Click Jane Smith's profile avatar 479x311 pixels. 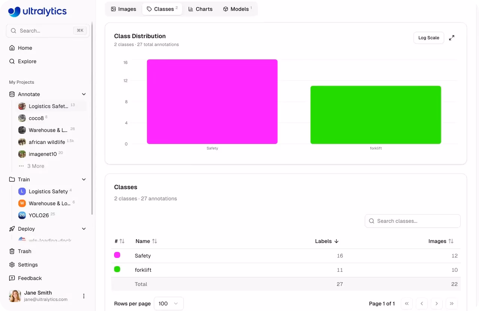pos(15,296)
